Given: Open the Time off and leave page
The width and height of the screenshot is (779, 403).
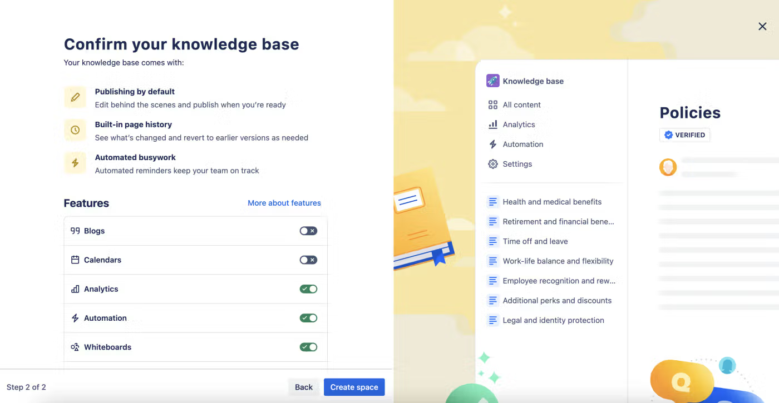Looking at the screenshot, I should click(x=535, y=241).
